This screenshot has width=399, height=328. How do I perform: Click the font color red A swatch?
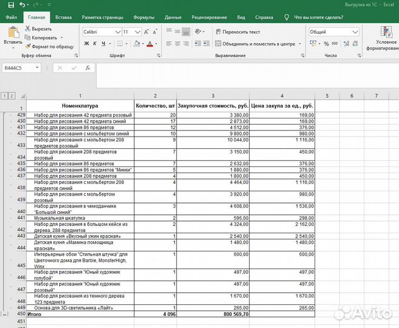click(151, 44)
